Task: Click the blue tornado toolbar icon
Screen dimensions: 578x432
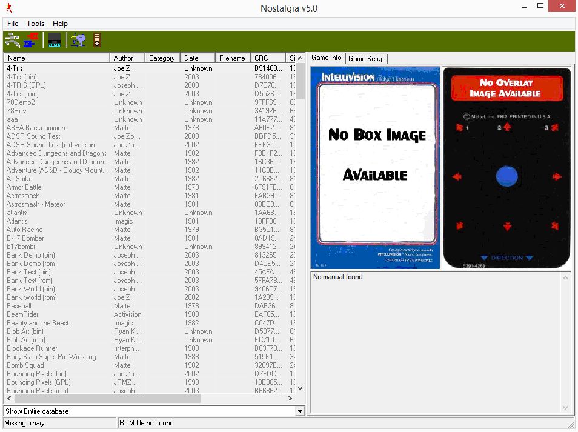Action: tap(78, 40)
